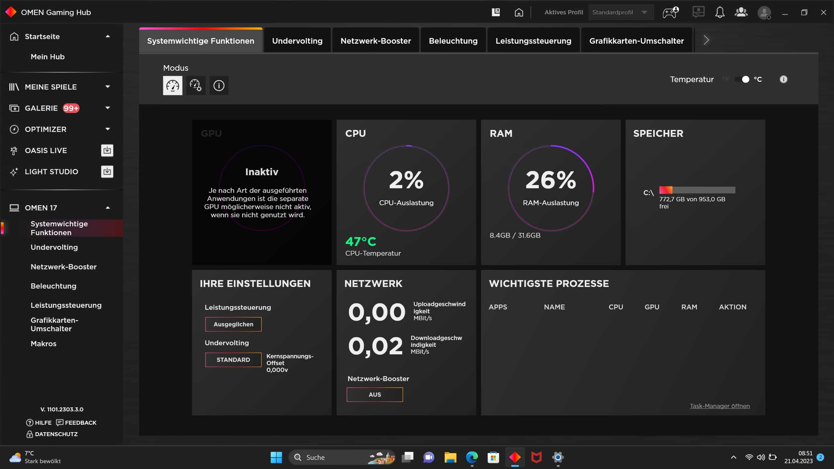Click download icon next to Light Studio
The height and width of the screenshot is (469, 834).
click(x=107, y=172)
